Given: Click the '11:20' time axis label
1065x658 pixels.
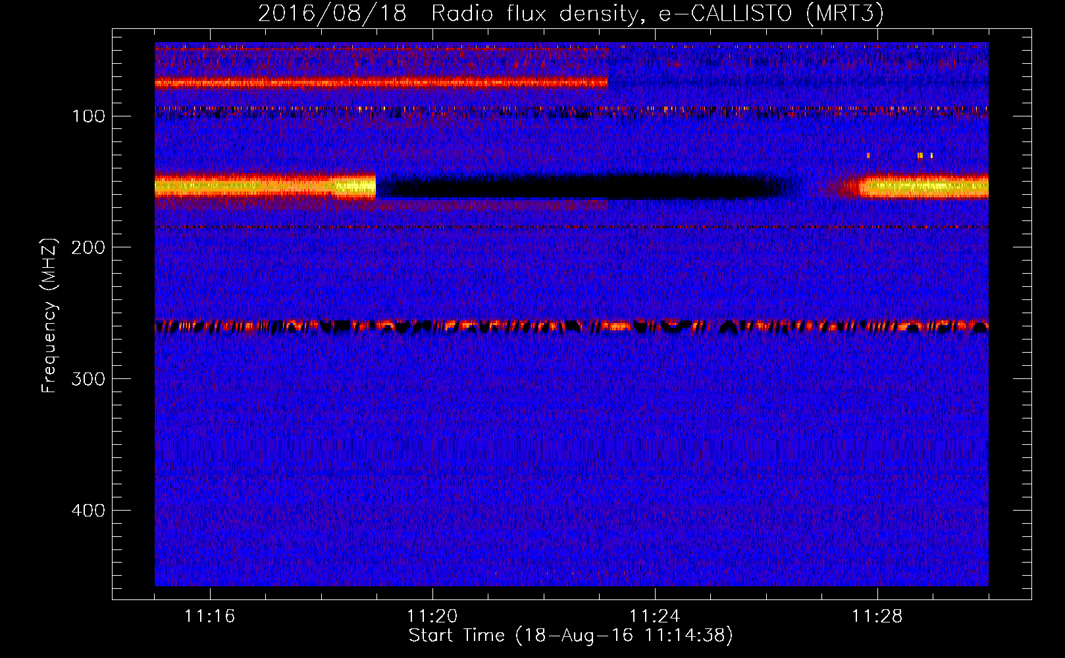Looking at the screenshot, I should [432, 617].
